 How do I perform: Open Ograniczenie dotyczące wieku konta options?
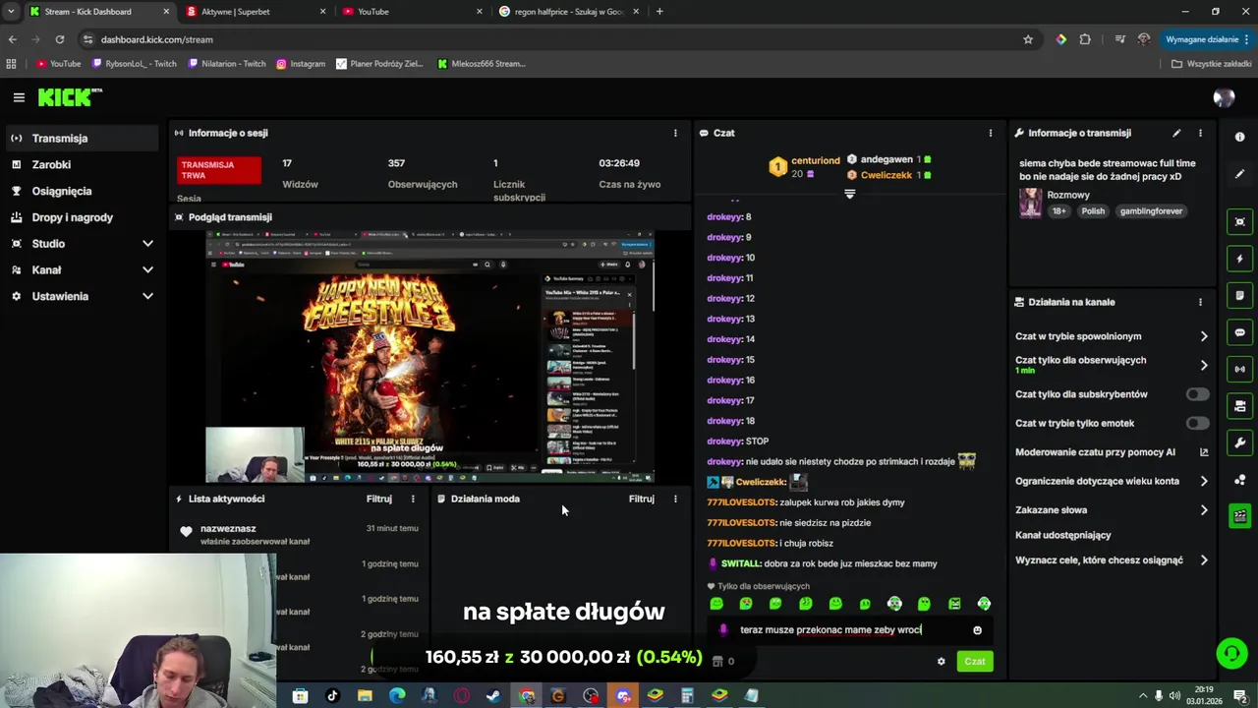pyautogui.click(x=1112, y=481)
